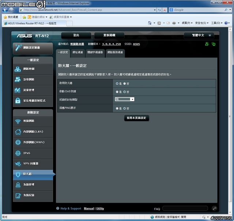Click the IE Home toolbar icon
The height and width of the screenshot is (221, 234).
point(150,23)
